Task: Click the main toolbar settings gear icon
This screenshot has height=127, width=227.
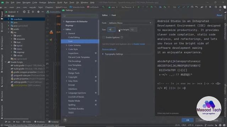Action: (220, 7)
